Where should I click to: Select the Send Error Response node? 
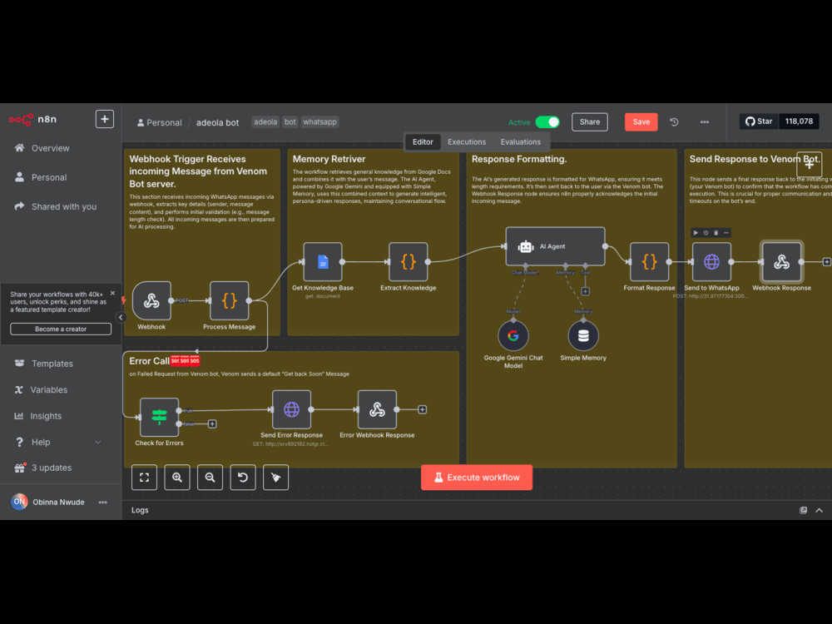point(291,409)
